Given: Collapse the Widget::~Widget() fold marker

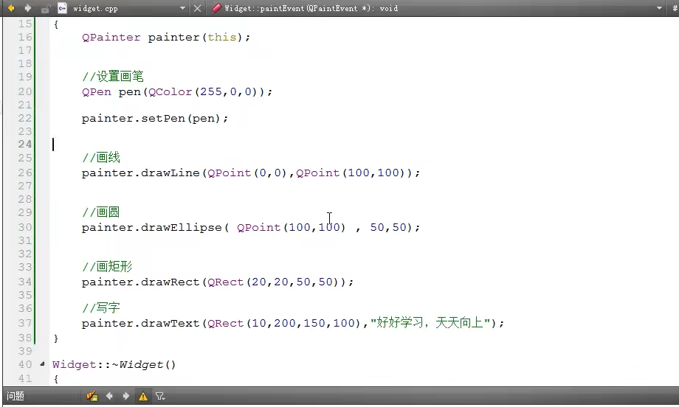Looking at the screenshot, I should pyautogui.click(x=43, y=364).
